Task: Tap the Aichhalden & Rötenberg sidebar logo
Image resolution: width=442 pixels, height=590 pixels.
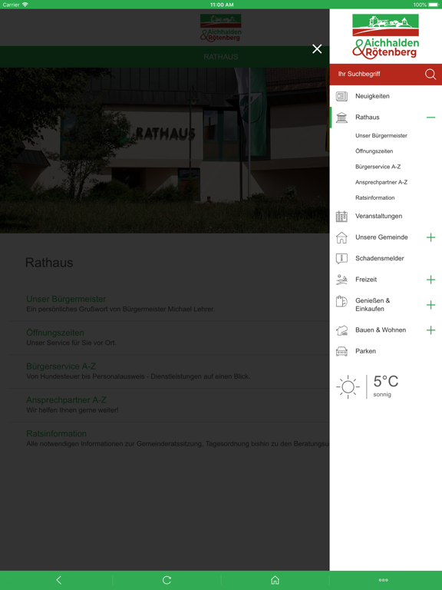Action: coord(386,37)
